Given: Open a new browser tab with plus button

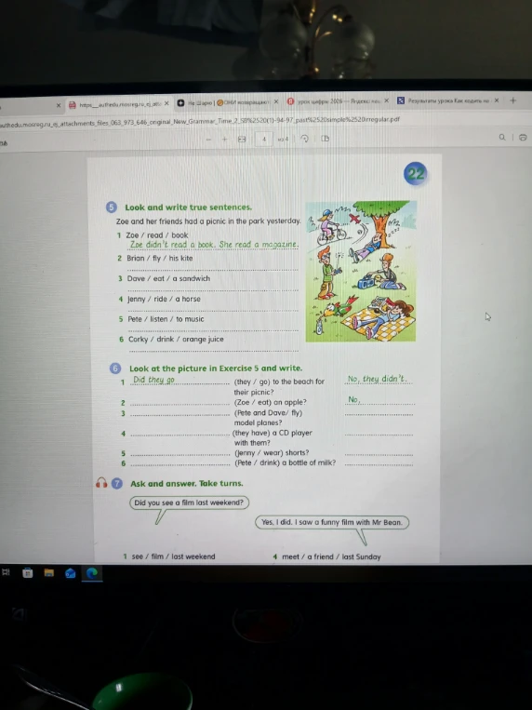Looking at the screenshot, I should [512, 100].
